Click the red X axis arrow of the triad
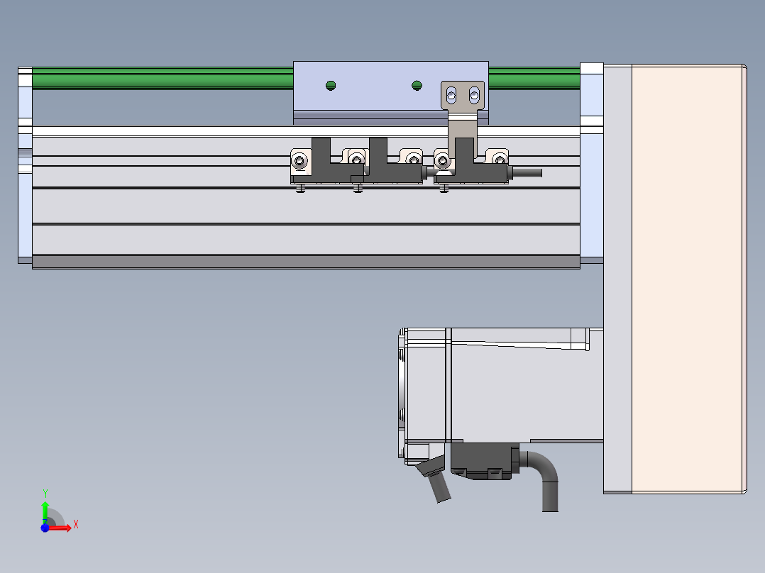The height and width of the screenshot is (573, 765). click(61, 528)
